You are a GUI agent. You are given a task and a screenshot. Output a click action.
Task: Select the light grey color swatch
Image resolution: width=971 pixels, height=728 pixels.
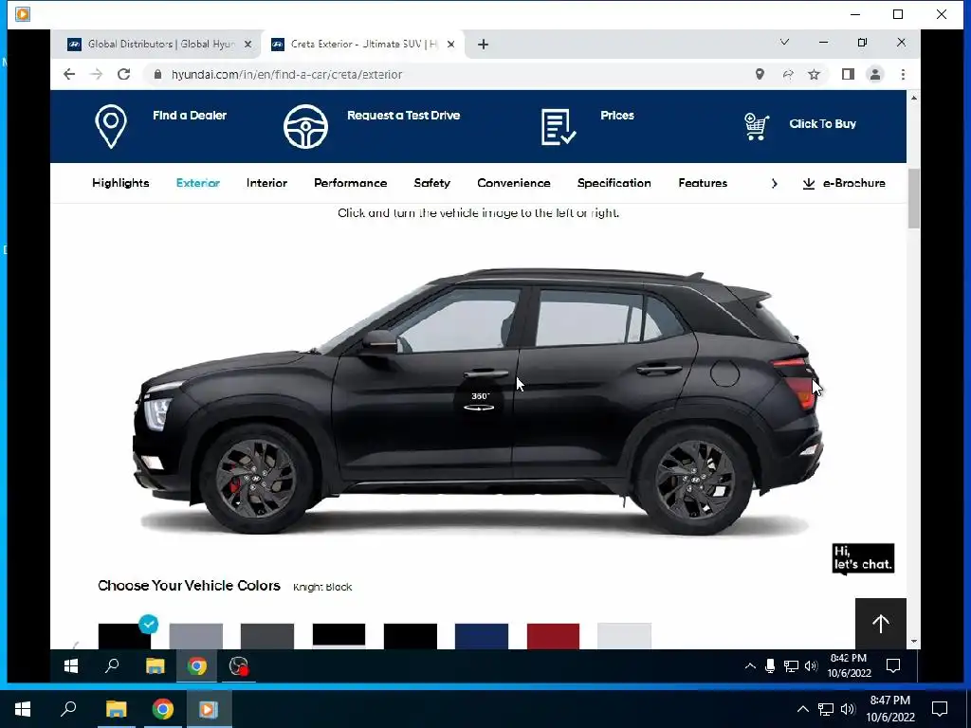[195, 636]
